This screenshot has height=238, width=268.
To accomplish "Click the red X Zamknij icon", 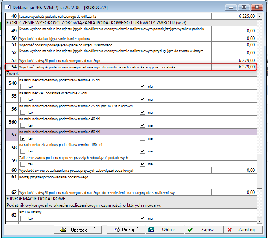I will (230, 230).
